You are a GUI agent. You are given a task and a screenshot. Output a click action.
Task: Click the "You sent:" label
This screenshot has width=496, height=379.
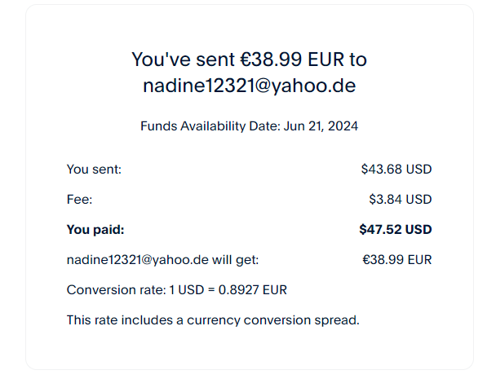click(94, 170)
